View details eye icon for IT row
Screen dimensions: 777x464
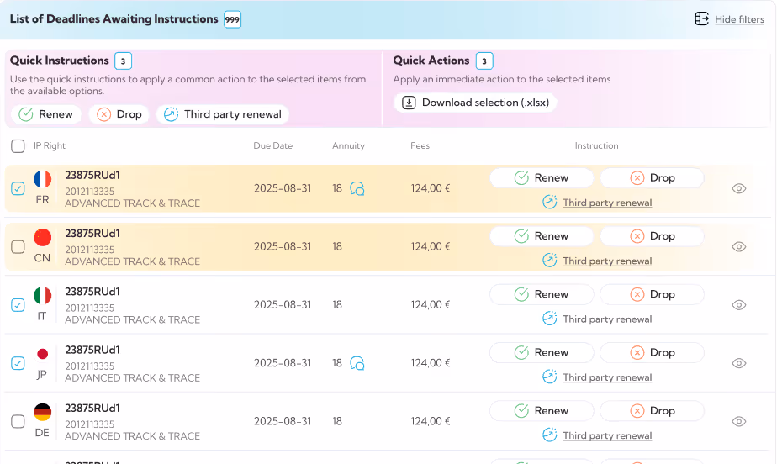pos(739,305)
